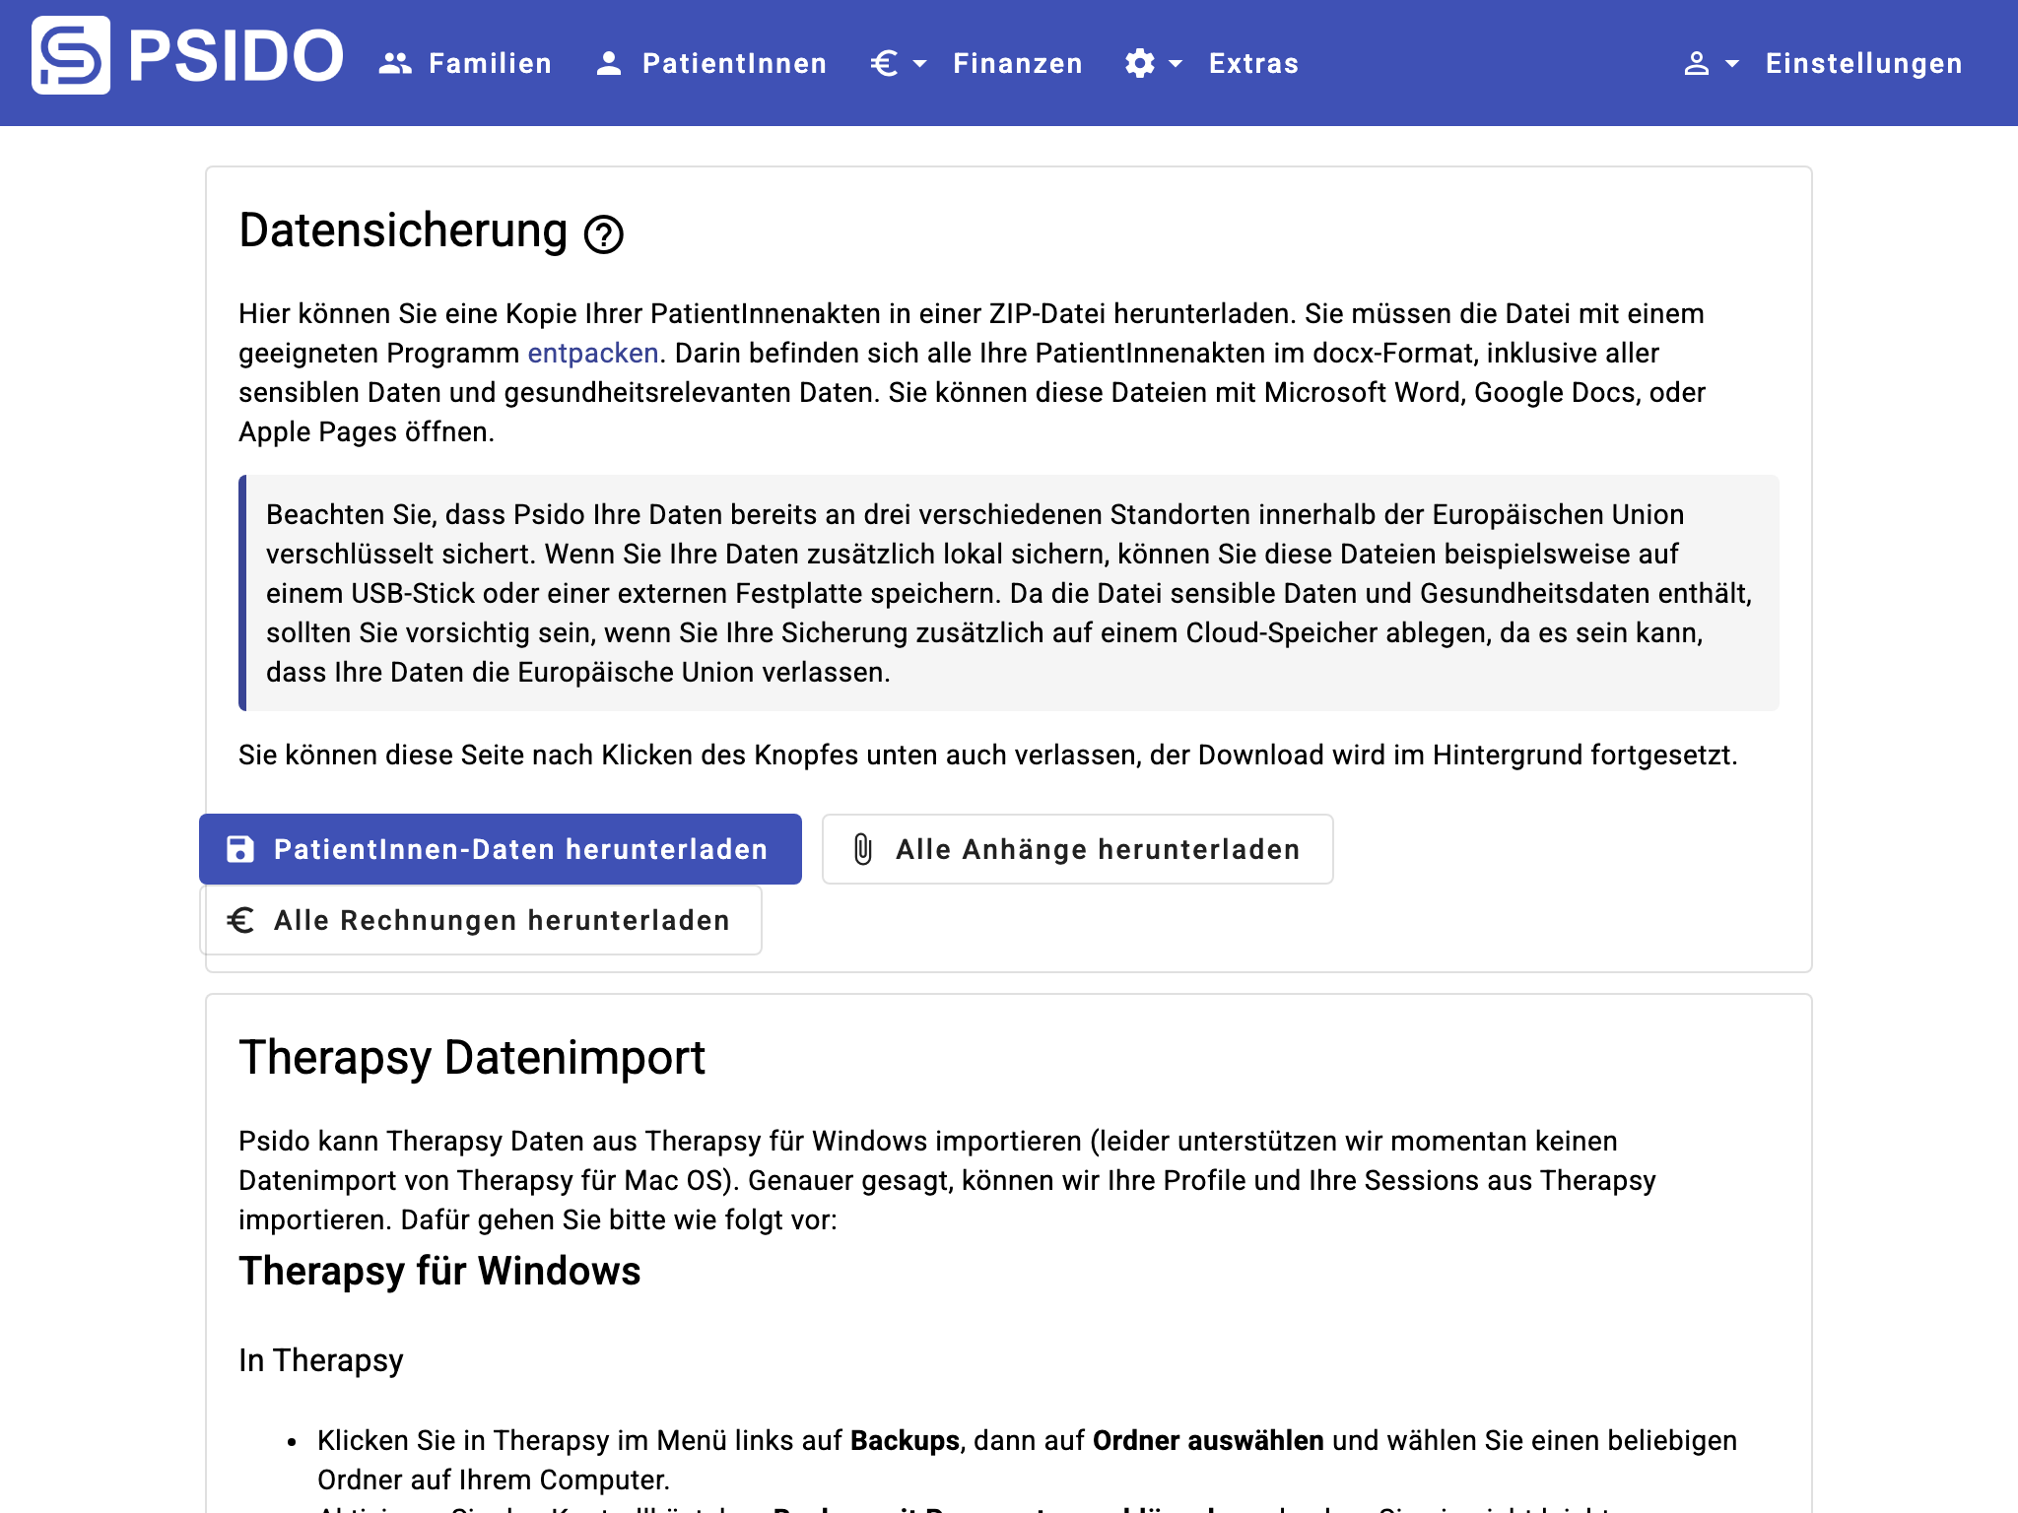Click the Euro icon in navbar
2018x1513 pixels.
point(884,64)
